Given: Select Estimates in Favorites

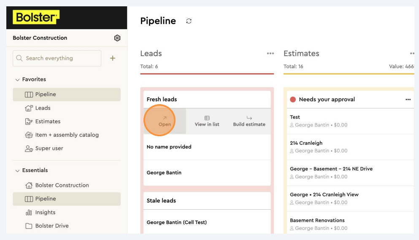Looking at the screenshot, I should click(48, 121).
